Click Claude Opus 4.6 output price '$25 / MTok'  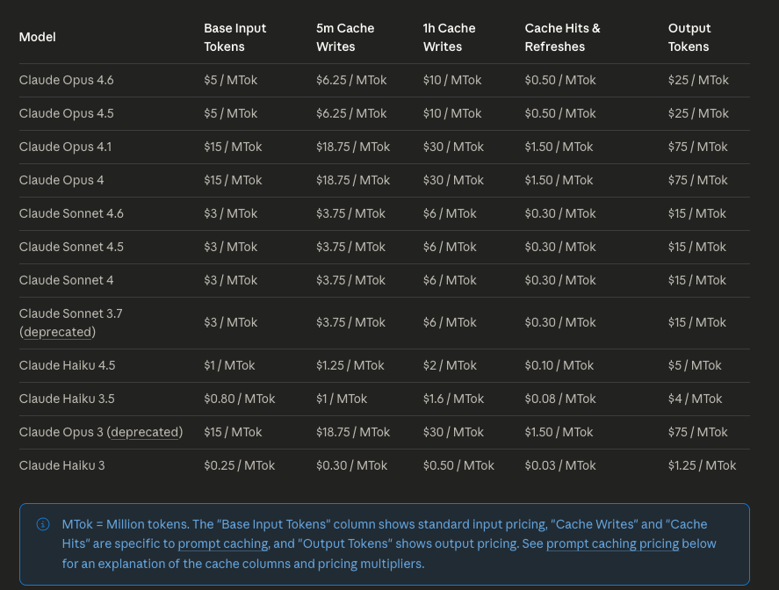[698, 80]
